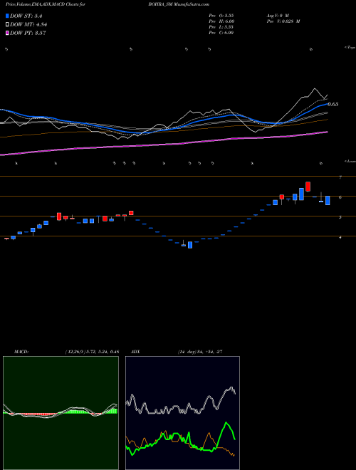Select the 'DOW PT: 3.57' legend text
The image size is (356, 470).
(x=28, y=33)
